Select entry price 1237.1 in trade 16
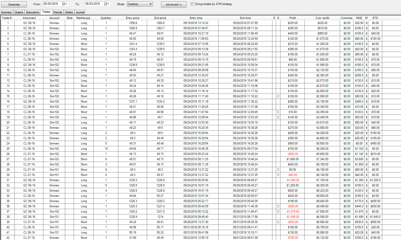Viewport: 401px width, 240px height. pos(133,102)
